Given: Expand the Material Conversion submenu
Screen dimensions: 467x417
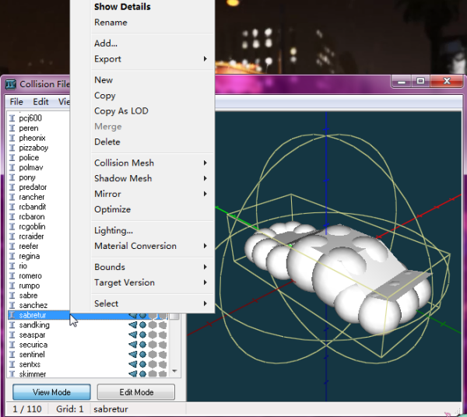Looking at the screenshot, I should pyautogui.click(x=153, y=246).
